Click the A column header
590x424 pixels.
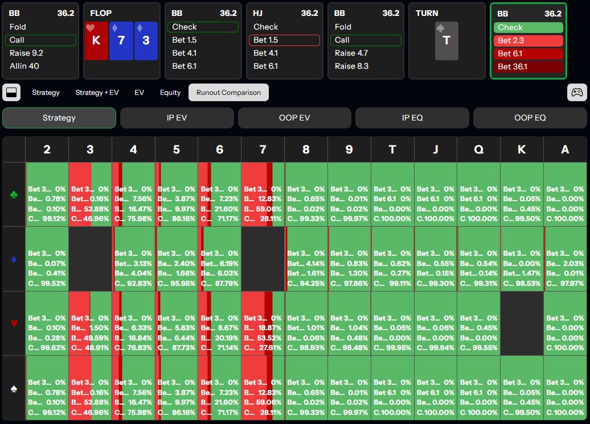[565, 149]
